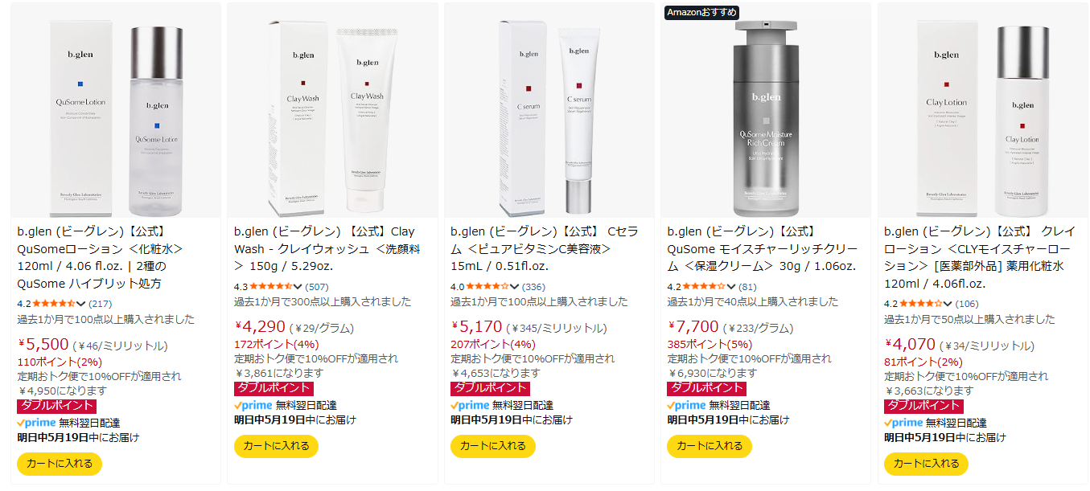Viewport: 1090px width, 491px height.
Task: Open the 217 reviews for QuSome Lotion
Action: [x=101, y=303]
